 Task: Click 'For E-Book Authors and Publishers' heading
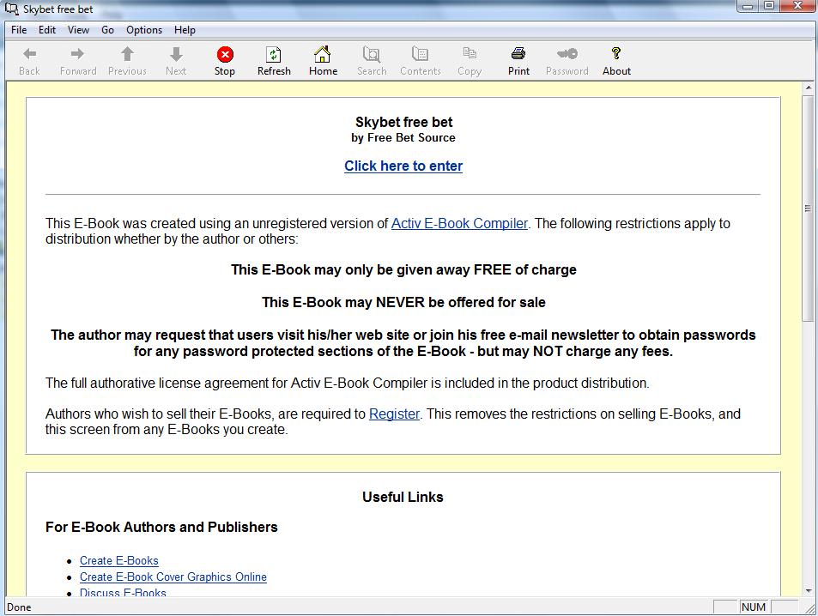click(x=161, y=527)
